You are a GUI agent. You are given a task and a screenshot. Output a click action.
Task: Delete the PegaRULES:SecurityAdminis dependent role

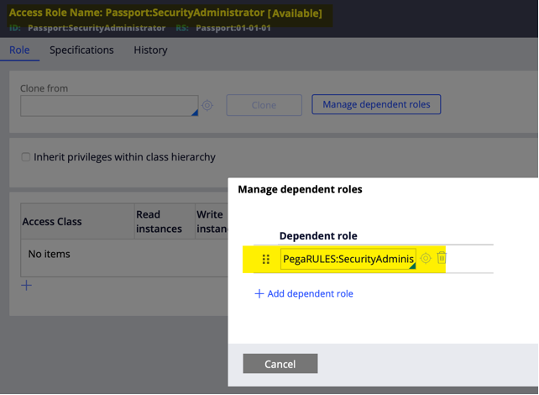[442, 258]
